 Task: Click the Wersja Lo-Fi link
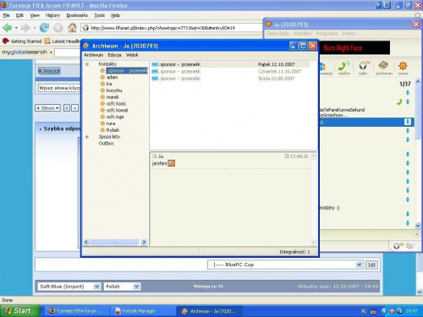[208, 287]
